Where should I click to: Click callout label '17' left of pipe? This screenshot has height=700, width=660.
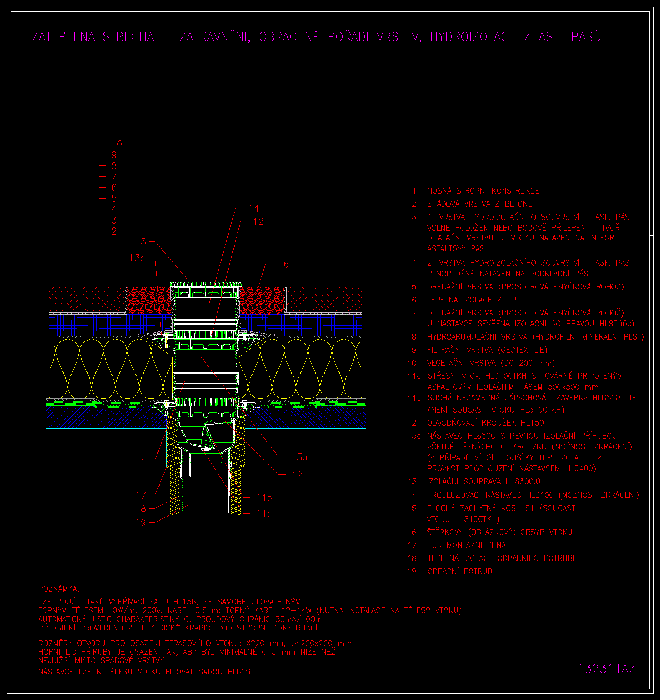coord(141,496)
